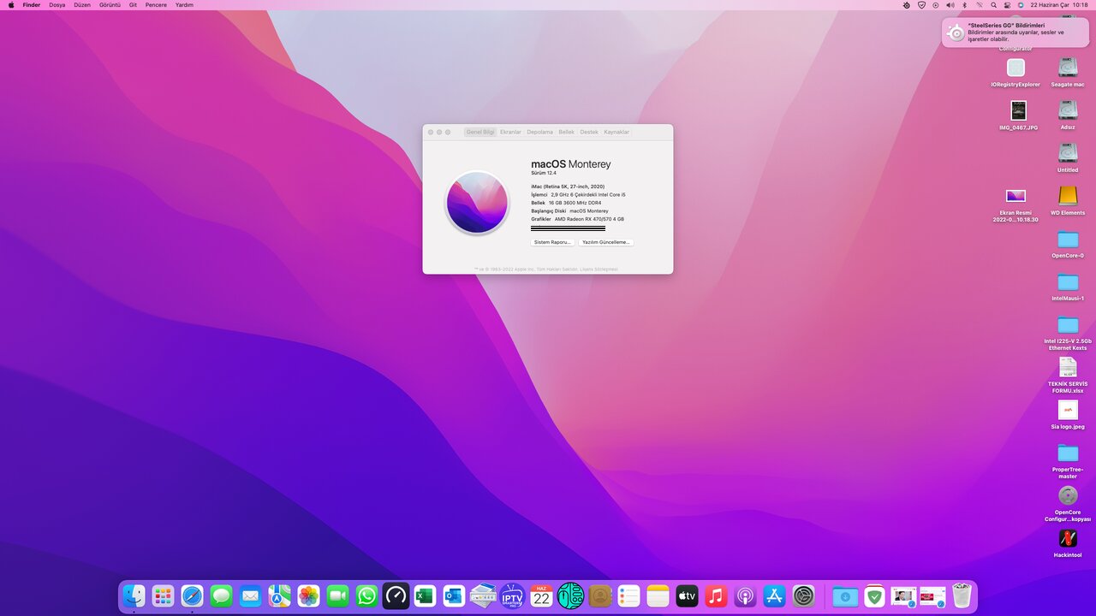The width and height of the screenshot is (1096, 616).
Task: Click the IPTV Smarters Pro dock icon
Action: click(512, 596)
